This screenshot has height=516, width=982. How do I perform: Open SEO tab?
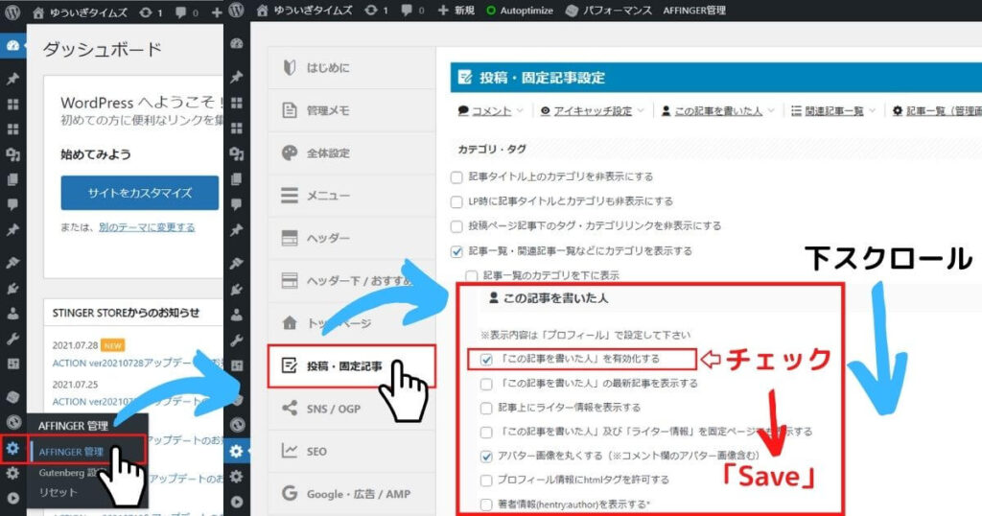coord(351,451)
